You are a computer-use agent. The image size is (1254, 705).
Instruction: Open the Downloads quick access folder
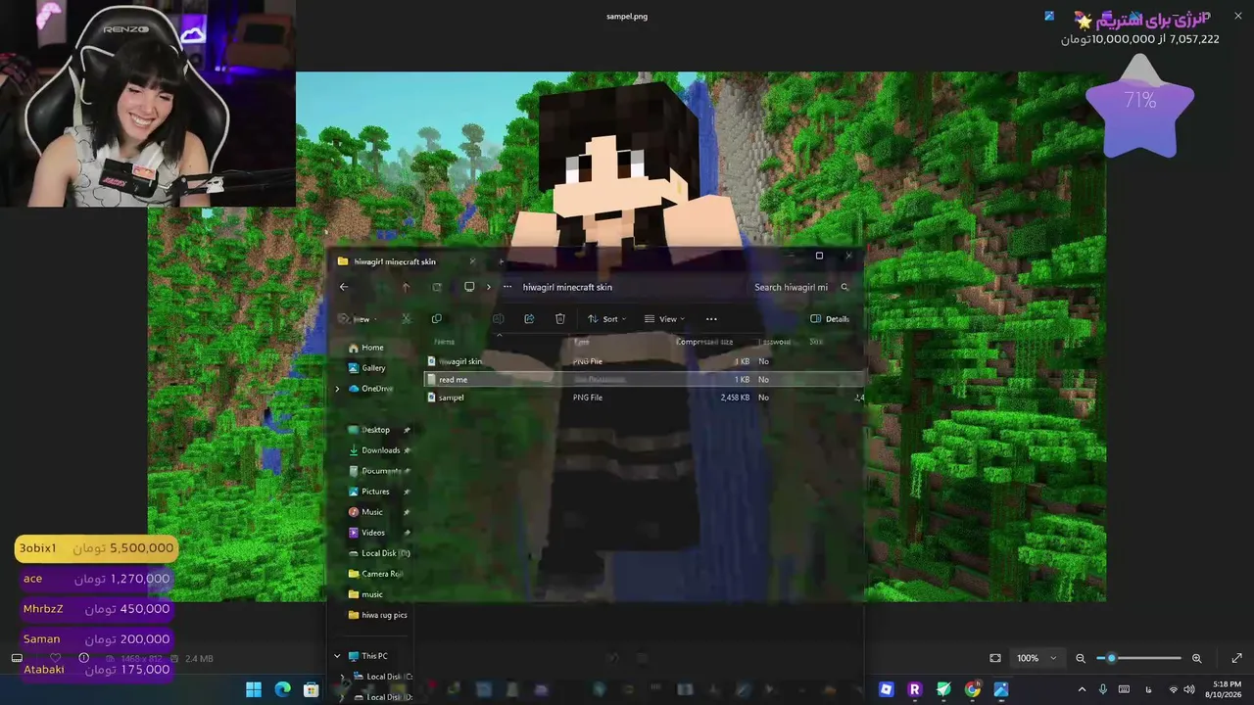(x=373, y=450)
